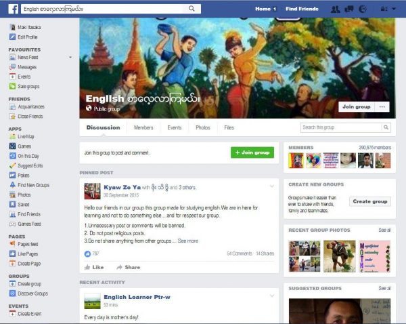The image size is (406, 324).
Task: Expand pinned post with See more
Action: point(187,241)
